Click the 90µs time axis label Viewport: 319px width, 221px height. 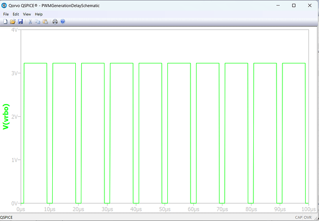(x=280, y=209)
